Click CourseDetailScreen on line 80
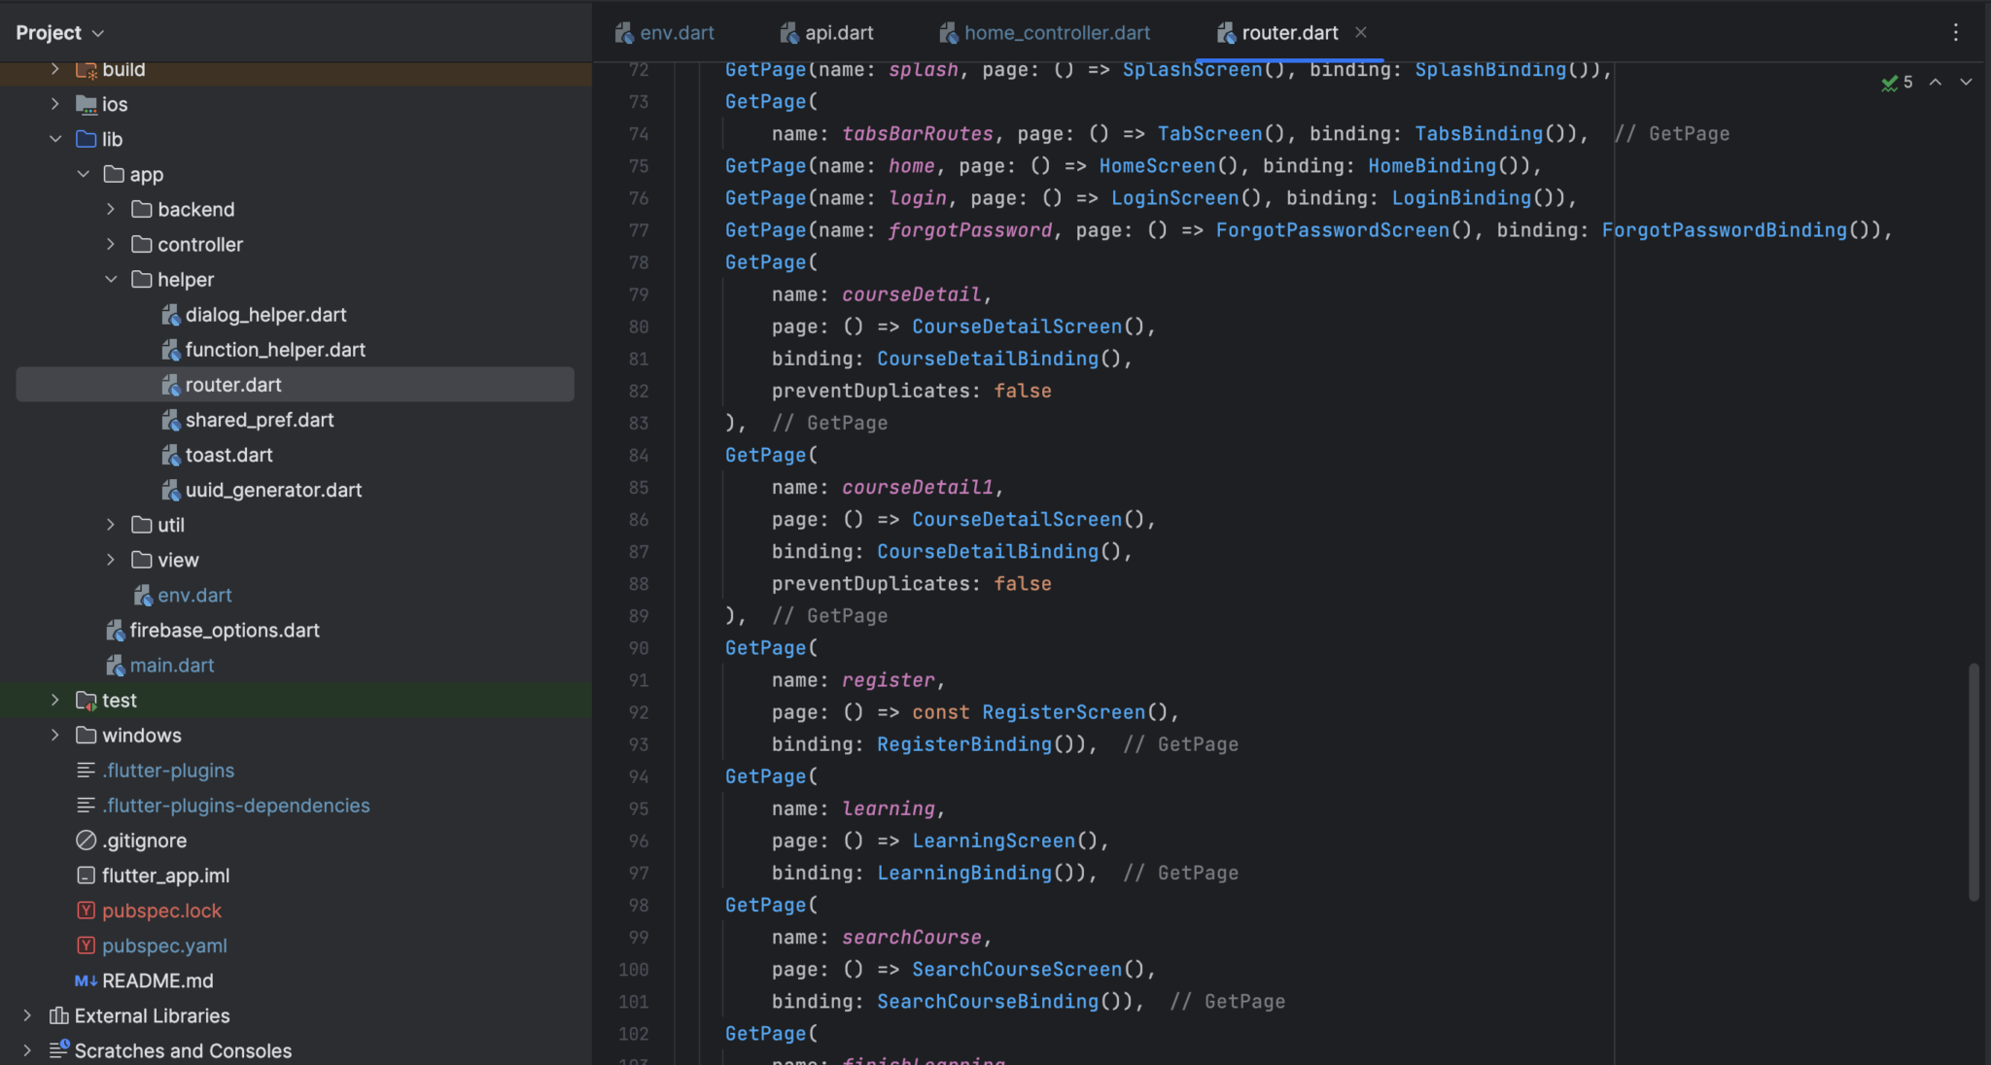Image resolution: width=1991 pixels, height=1065 pixels. [1016, 326]
